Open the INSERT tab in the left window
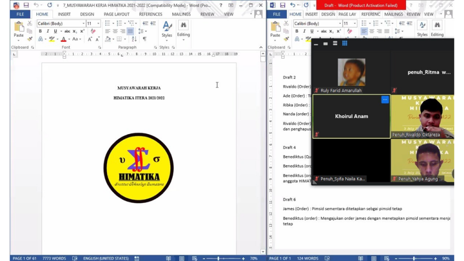 coord(64,14)
